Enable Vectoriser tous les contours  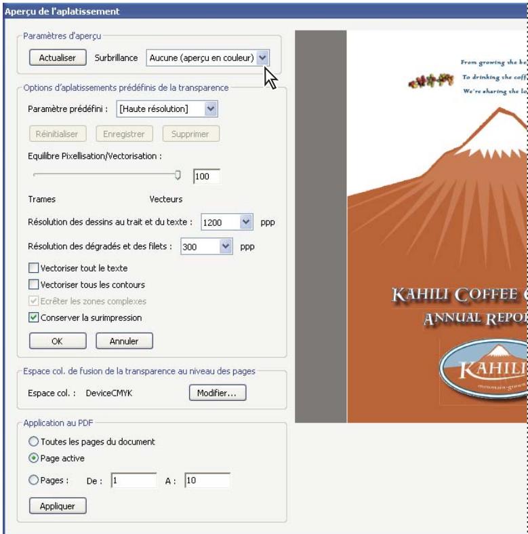33,284
